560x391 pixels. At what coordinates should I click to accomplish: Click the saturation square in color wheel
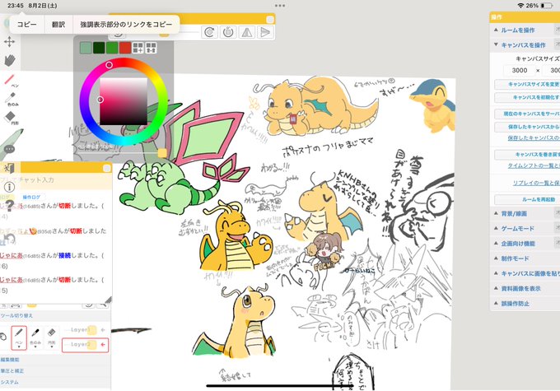point(124,101)
